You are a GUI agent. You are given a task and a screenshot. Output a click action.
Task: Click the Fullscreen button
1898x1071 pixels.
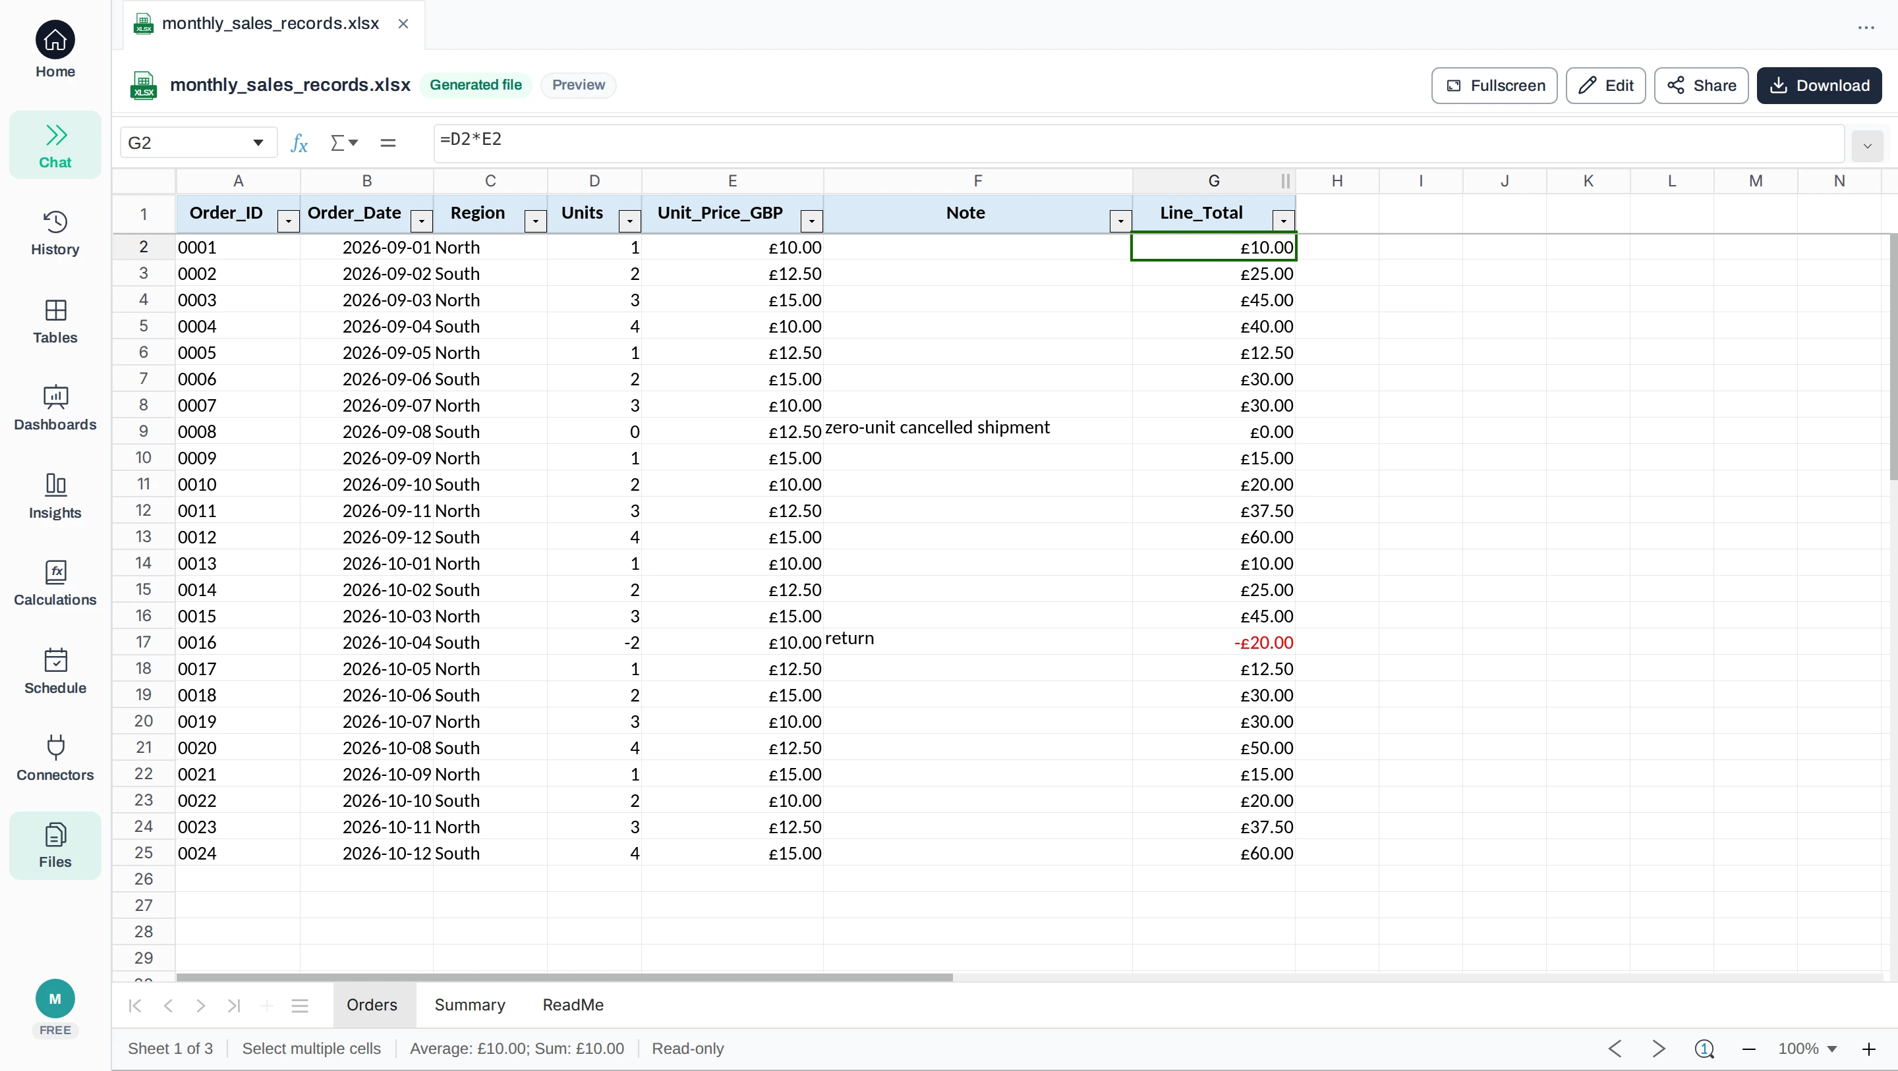tap(1494, 86)
